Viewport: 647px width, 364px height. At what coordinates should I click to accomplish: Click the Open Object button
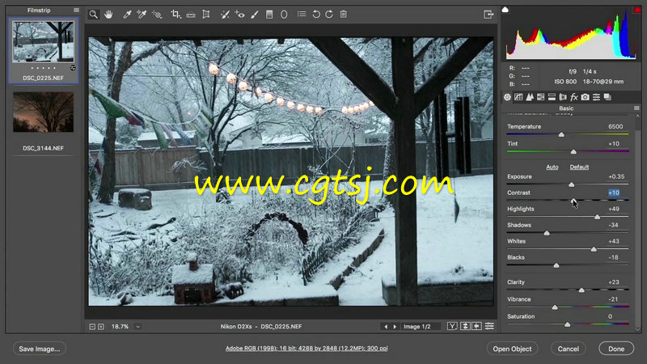(512, 349)
